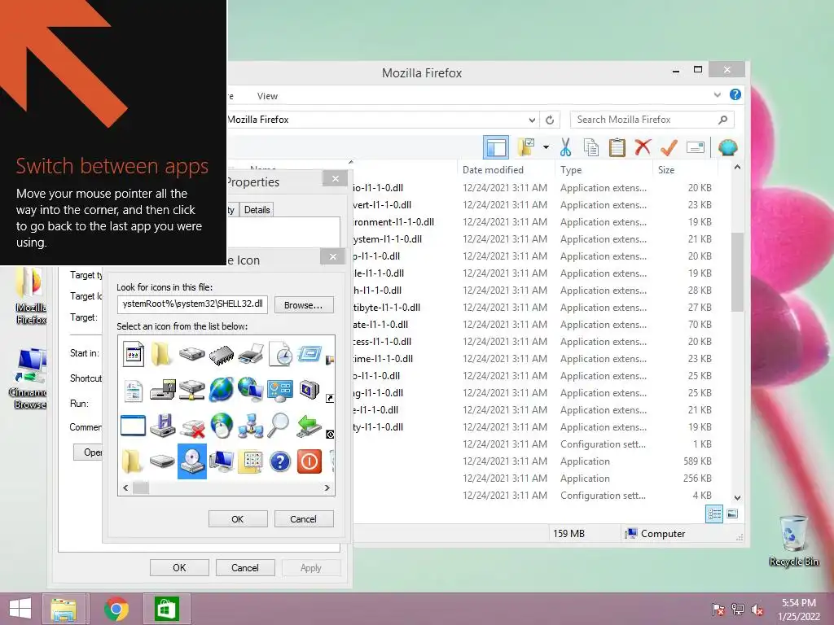Select the globe with mouse icon
834x625 pixels.
point(222,426)
